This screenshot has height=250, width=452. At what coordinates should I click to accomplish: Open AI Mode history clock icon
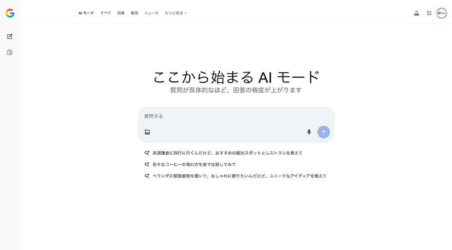tap(10, 52)
